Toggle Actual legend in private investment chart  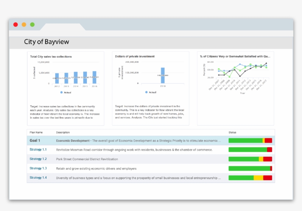tap(151, 92)
